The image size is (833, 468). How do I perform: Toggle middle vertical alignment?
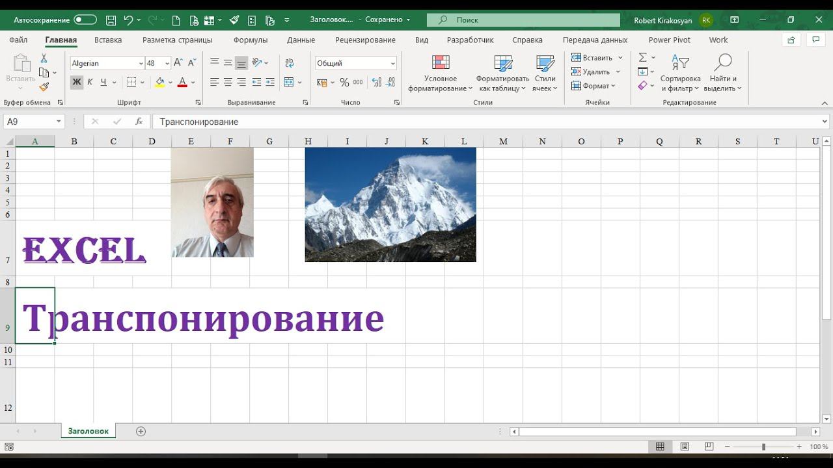pyautogui.click(x=228, y=63)
